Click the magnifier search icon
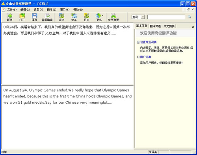The width and height of the screenshot is (197, 155). tap(190, 17)
